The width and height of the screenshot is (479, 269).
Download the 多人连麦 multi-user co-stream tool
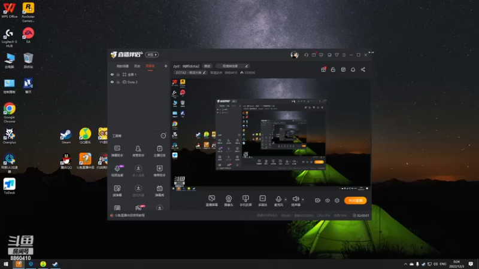pos(138,171)
